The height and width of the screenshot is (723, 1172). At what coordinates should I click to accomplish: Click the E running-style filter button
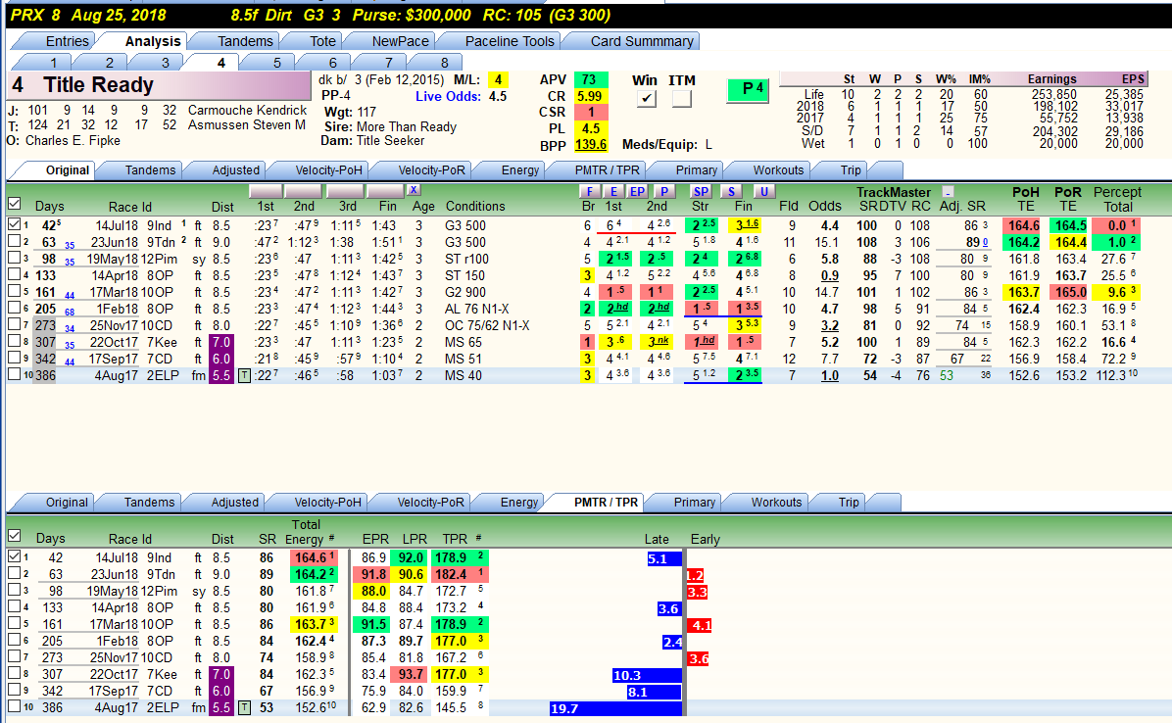click(613, 191)
